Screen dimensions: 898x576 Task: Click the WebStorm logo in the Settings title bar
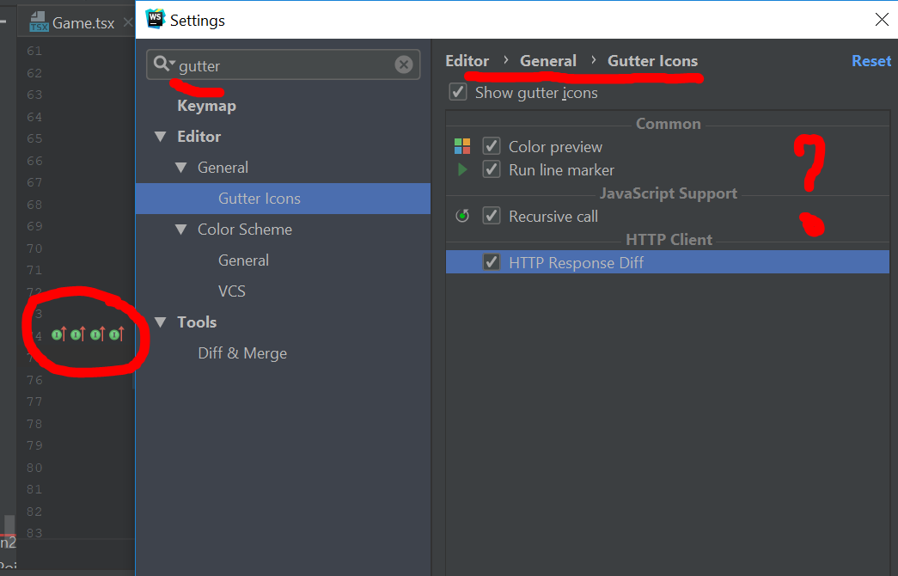coord(156,18)
